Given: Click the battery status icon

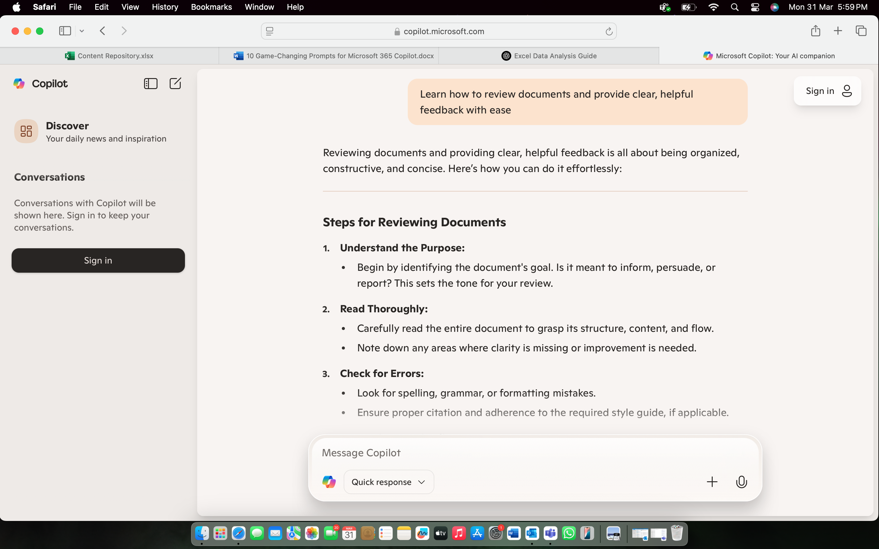Looking at the screenshot, I should click(688, 7).
